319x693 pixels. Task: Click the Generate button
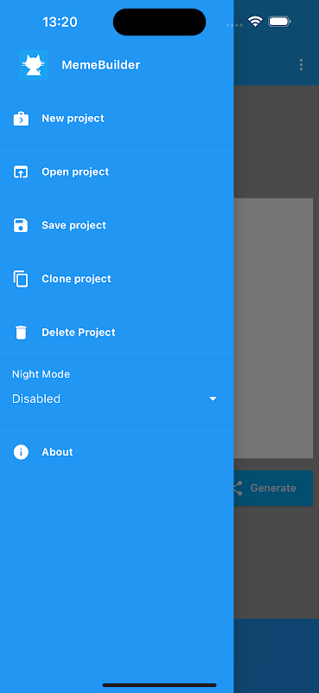[272, 488]
